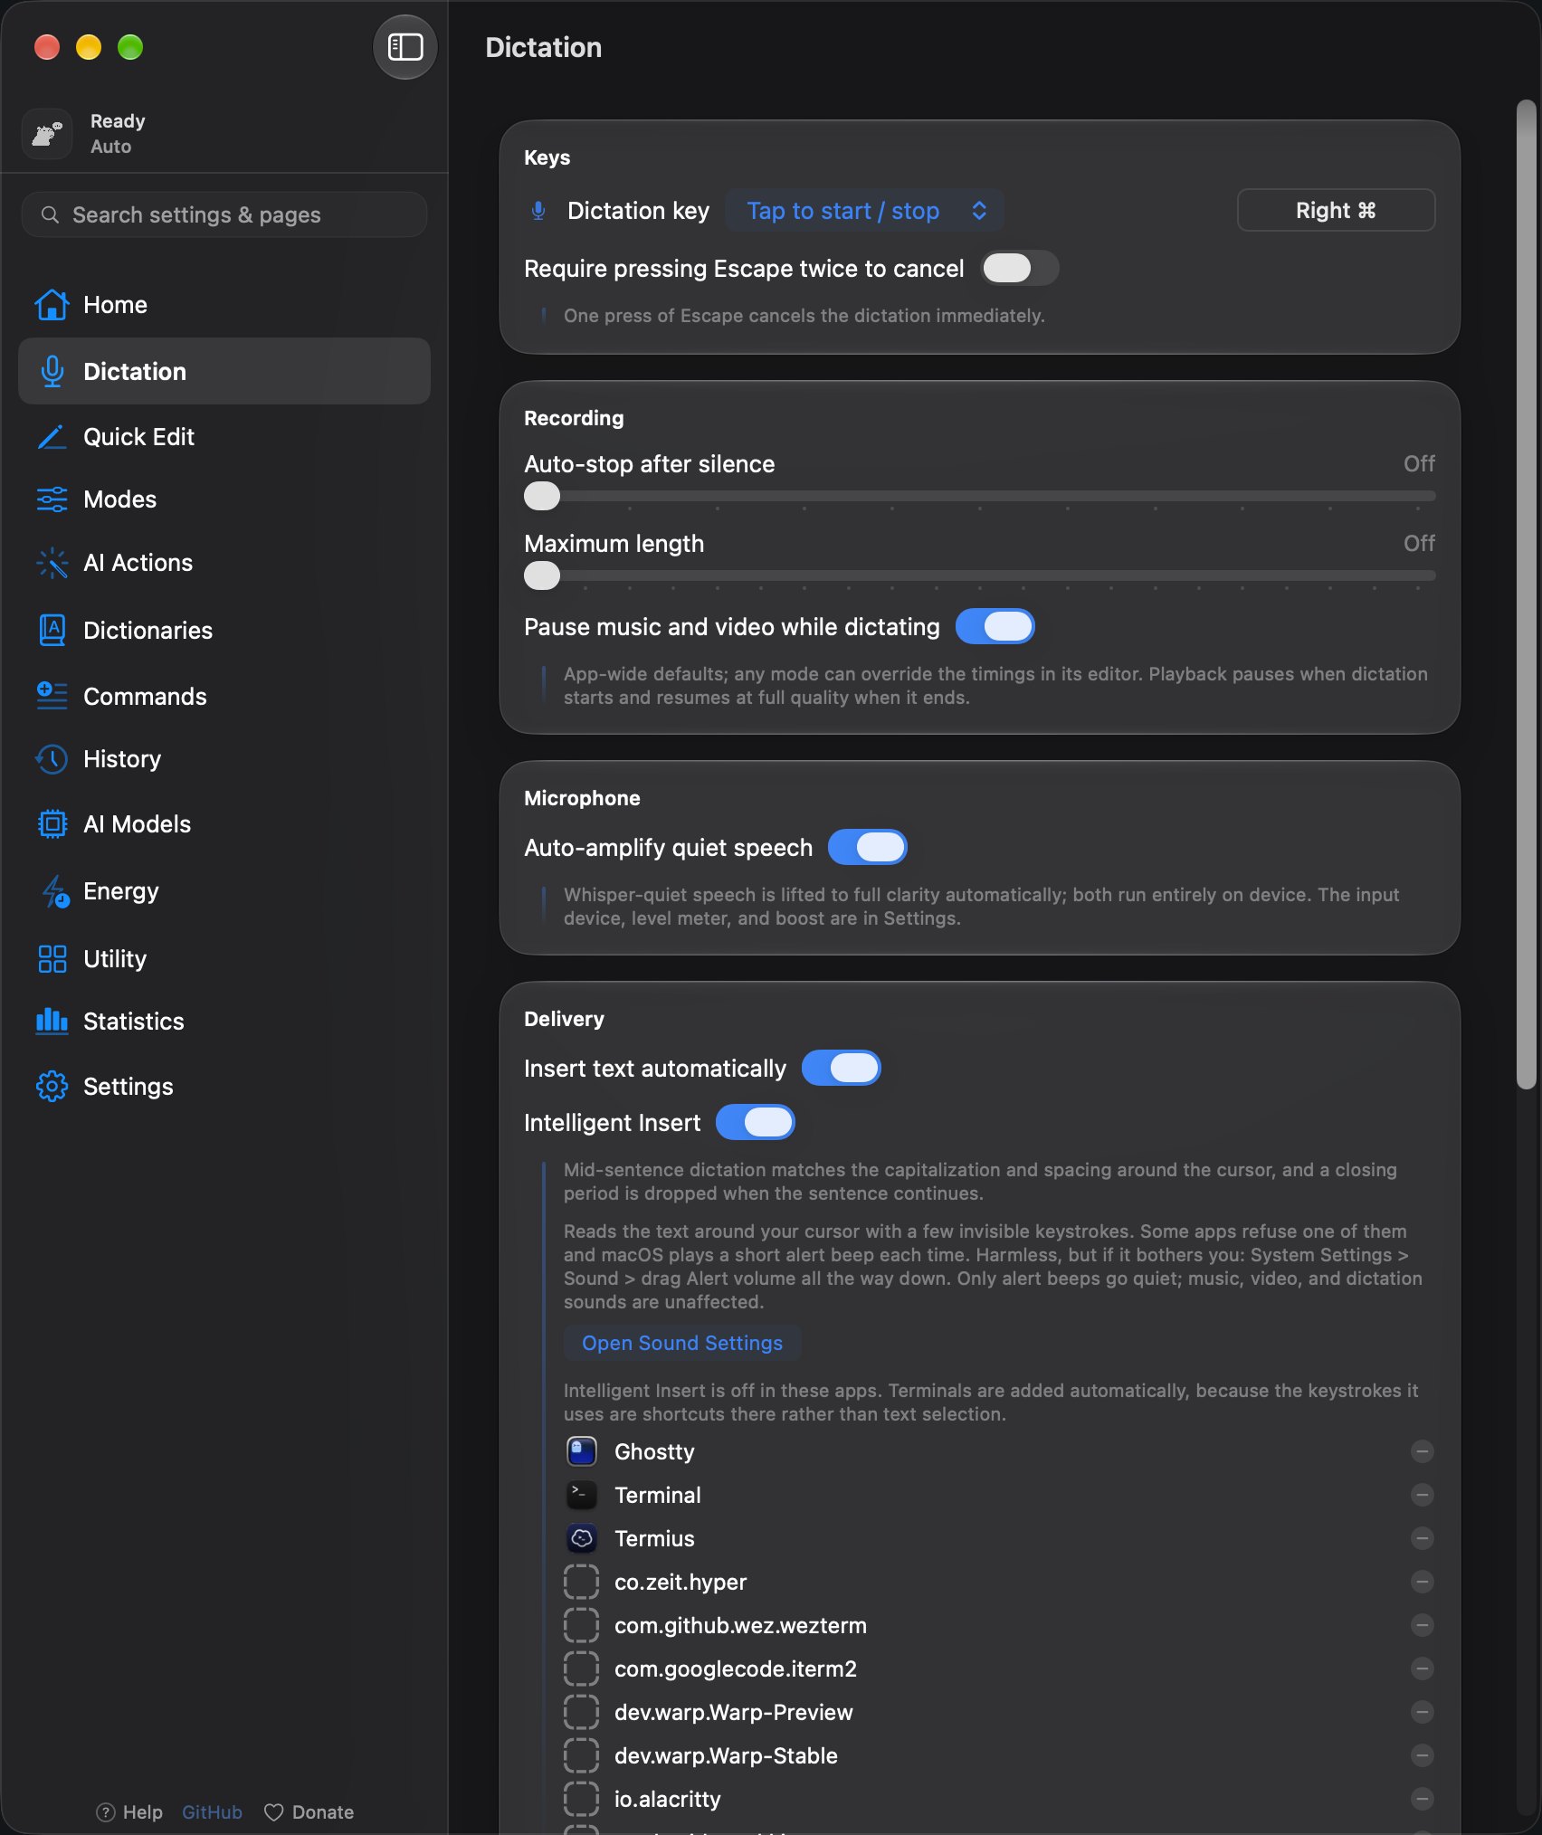Go to the Modes page
1542x1835 pixels.
coord(224,499)
